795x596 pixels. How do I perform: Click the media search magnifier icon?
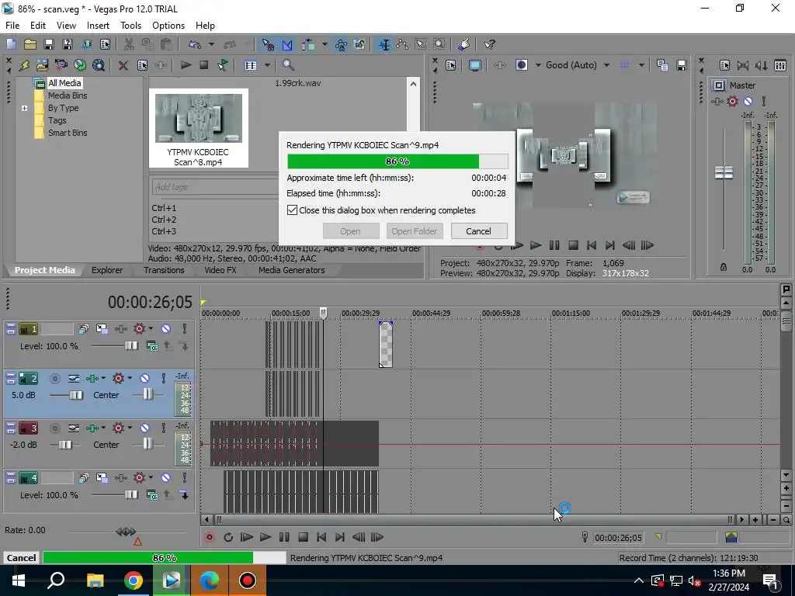pyautogui.click(x=288, y=65)
